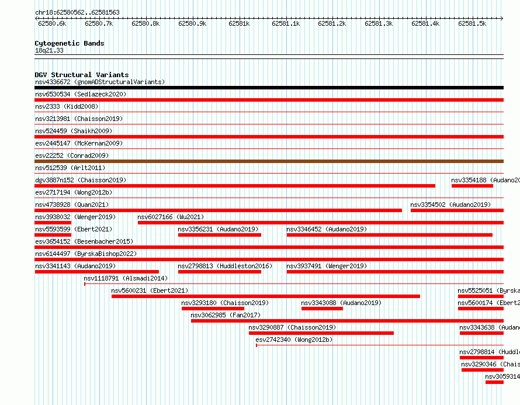Click nsv5600174 Ebert variant label
The width and height of the screenshot is (520, 405).
(x=489, y=303)
